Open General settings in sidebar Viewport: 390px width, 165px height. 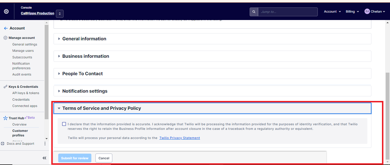[25, 44]
